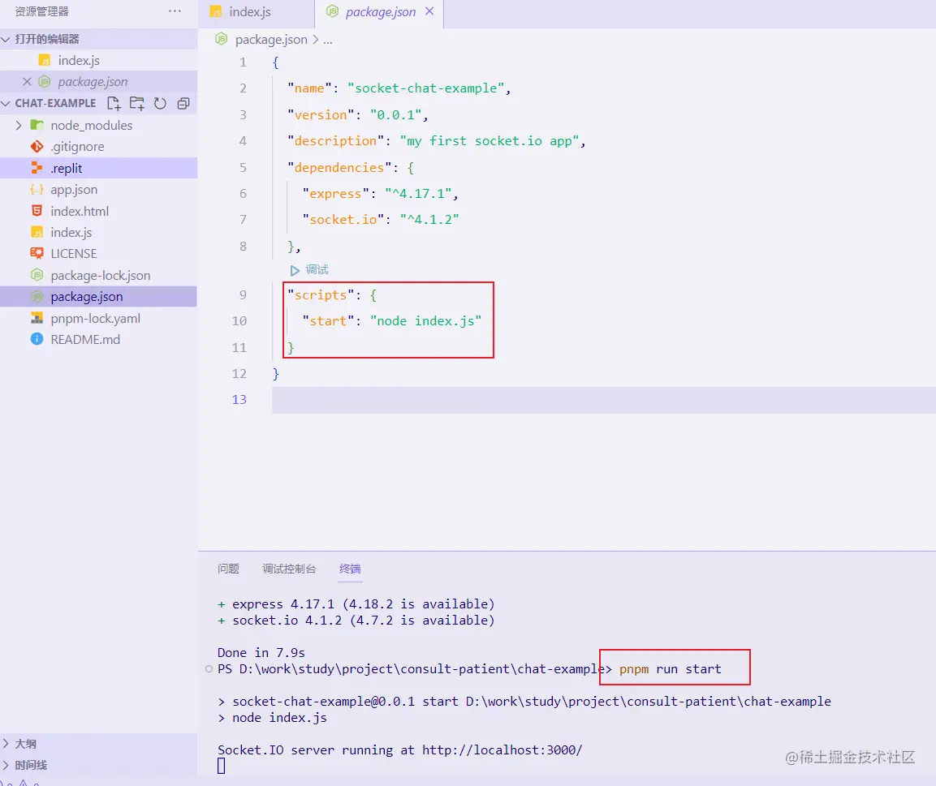Open LICENSE file in explorer
The width and height of the screenshot is (936, 786).
coord(98,253)
